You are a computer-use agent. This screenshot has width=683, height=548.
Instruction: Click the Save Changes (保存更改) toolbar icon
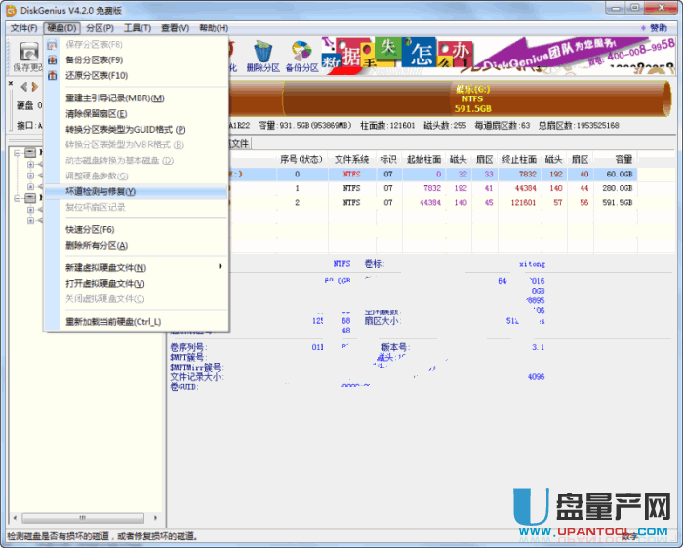point(29,53)
